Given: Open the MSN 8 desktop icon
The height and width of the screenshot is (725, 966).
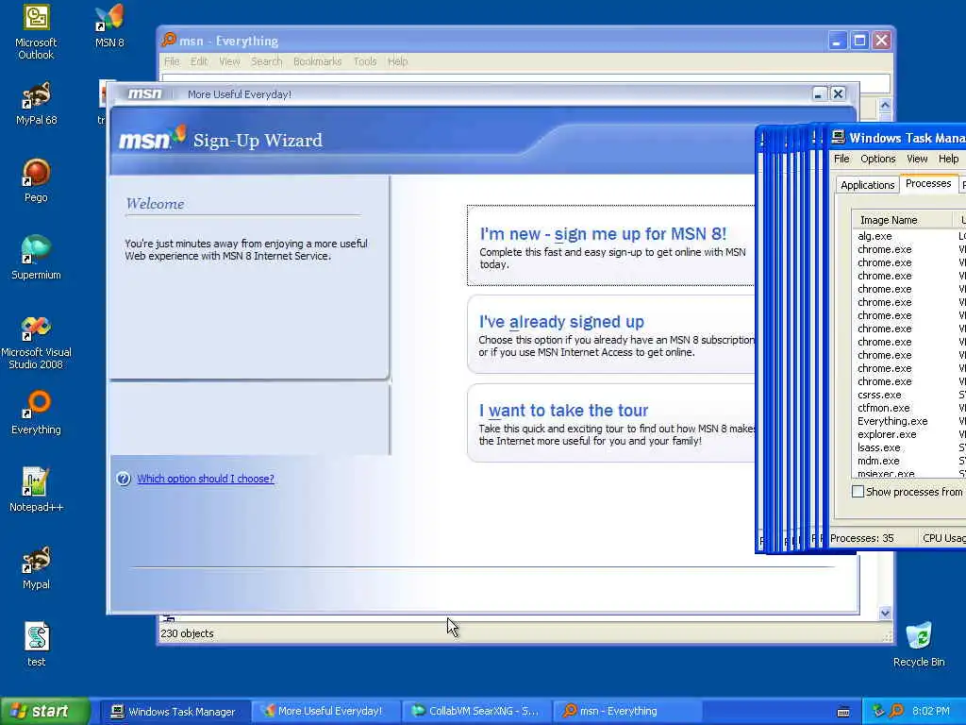Looking at the screenshot, I should click(x=109, y=25).
